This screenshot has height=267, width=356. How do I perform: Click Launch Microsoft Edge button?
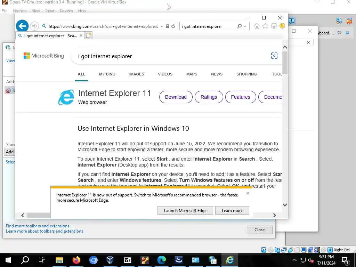click(185, 211)
